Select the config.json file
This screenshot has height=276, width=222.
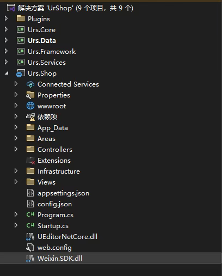point(54,204)
